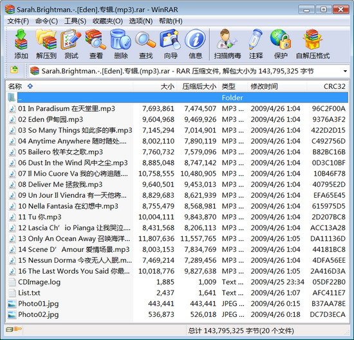Sort by the CRC32 column header
This screenshot has width=354, height=340.
328,86
